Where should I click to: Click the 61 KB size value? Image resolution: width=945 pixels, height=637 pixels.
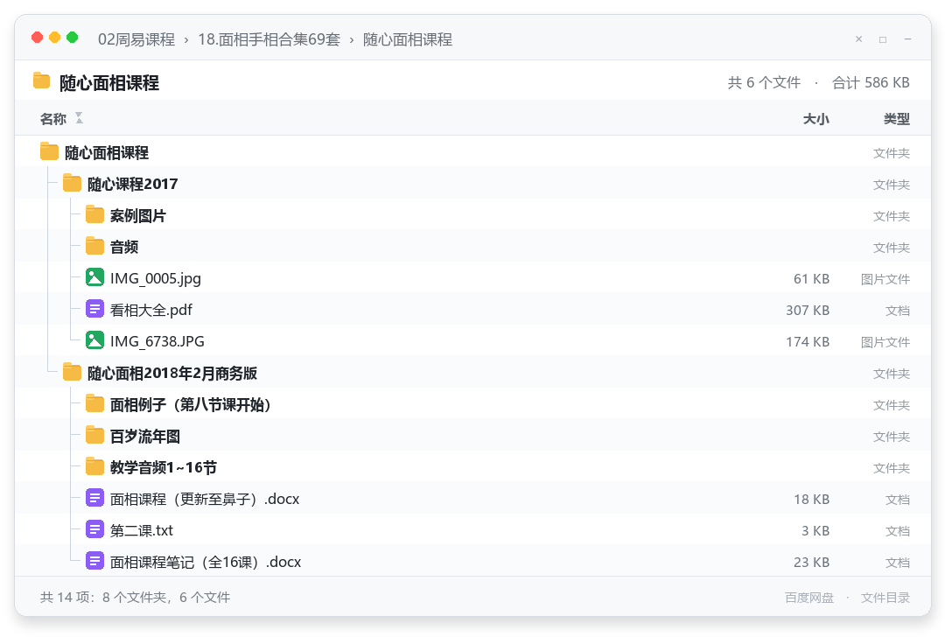click(x=811, y=278)
